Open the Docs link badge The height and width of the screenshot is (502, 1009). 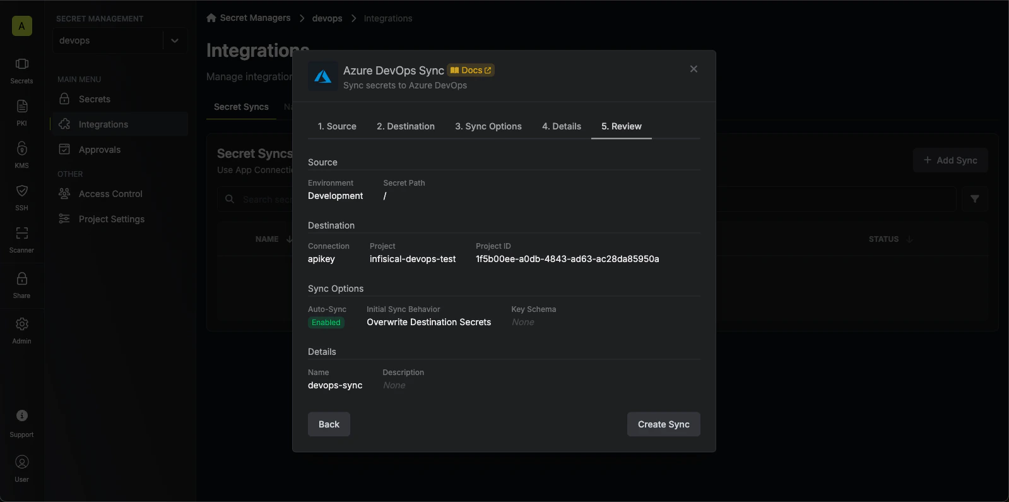click(x=471, y=70)
